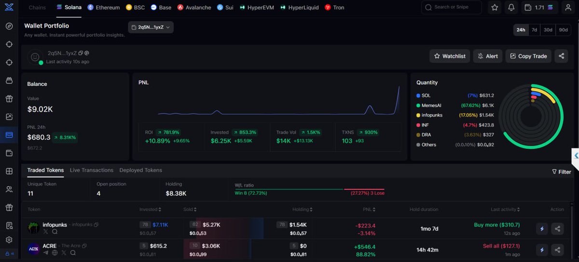Switch to the HyperLiquid chain tab
This screenshot has height=262, width=579.
coord(299,8)
